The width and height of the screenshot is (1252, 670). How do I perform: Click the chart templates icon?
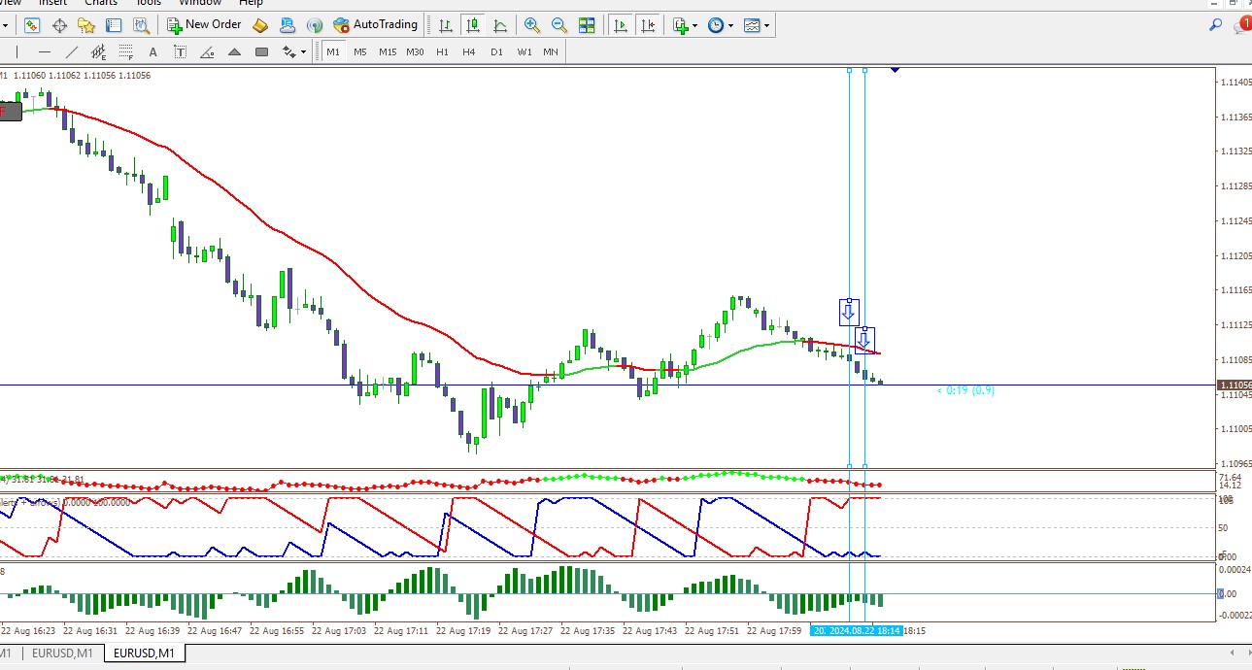pos(753,25)
